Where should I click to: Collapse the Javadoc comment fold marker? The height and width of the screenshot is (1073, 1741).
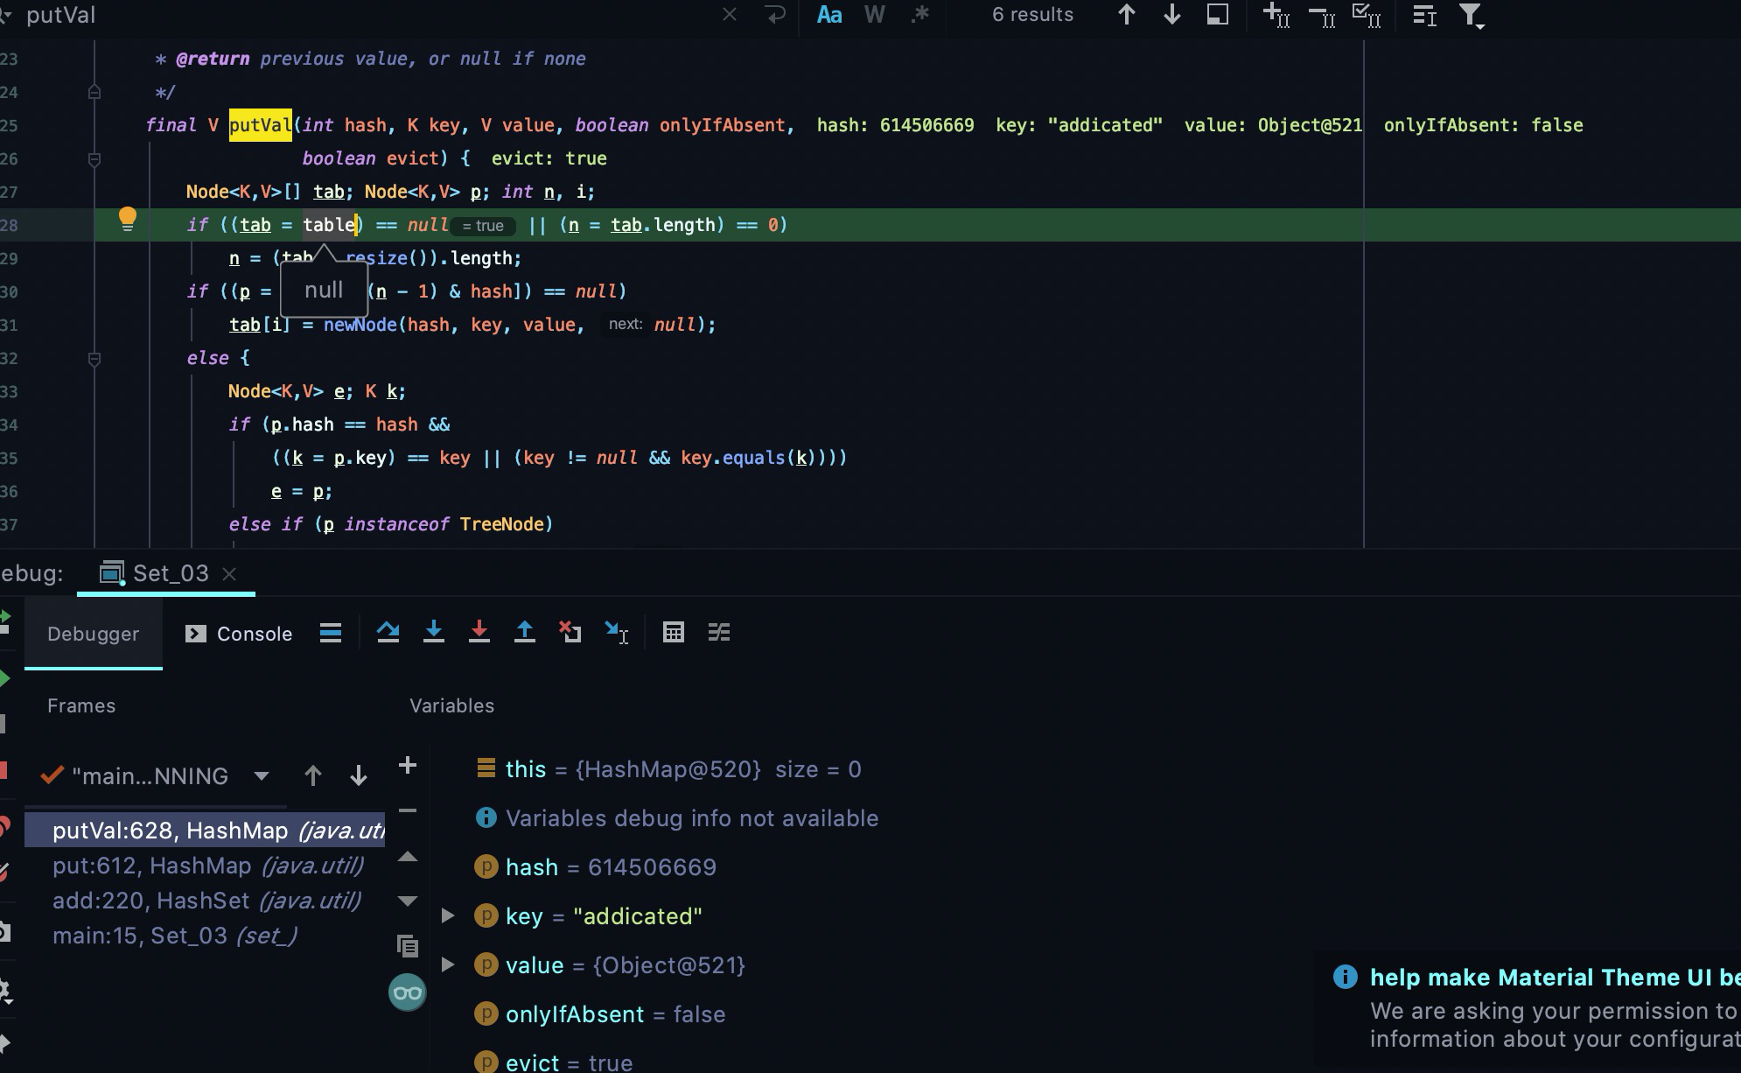tap(94, 92)
